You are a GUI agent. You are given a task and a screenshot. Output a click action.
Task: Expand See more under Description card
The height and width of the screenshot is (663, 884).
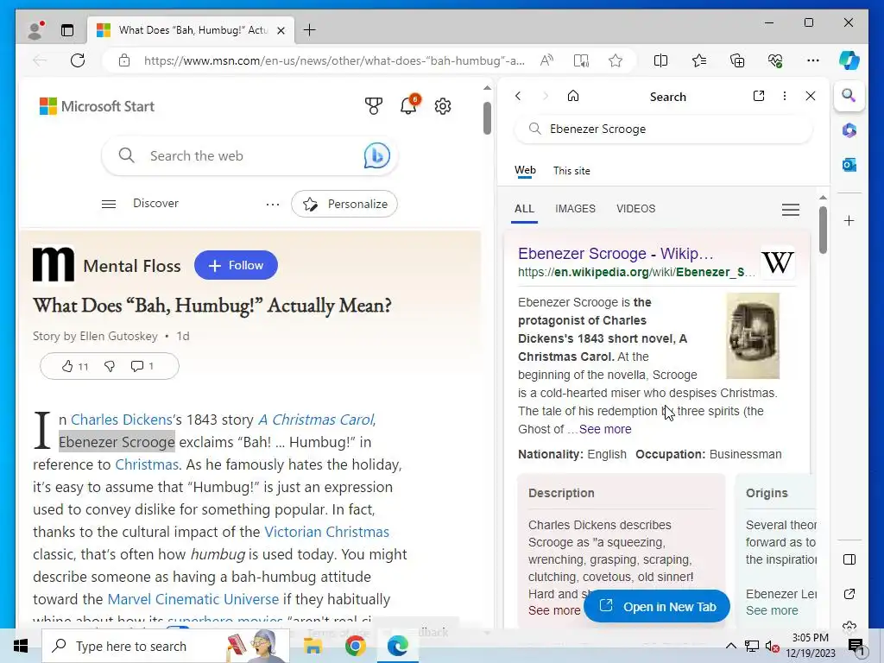coord(554,610)
